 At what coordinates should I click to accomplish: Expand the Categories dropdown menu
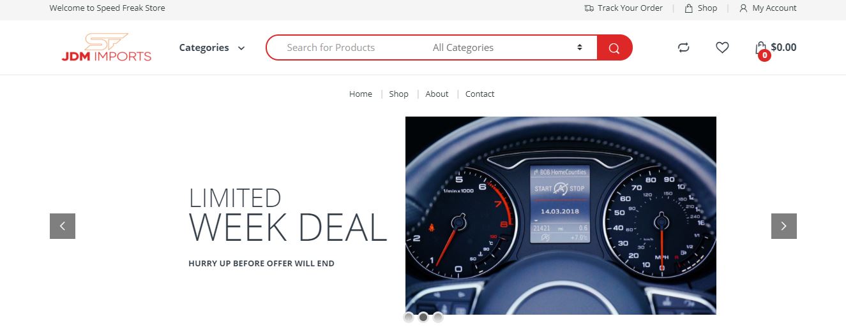[x=212, y=48]
